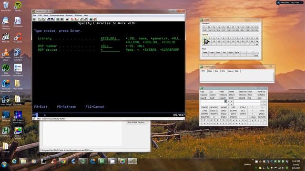Screen dimensions: 305x171
Task: Click the RETURN button in keypad window
Action: tap(262, 117)
